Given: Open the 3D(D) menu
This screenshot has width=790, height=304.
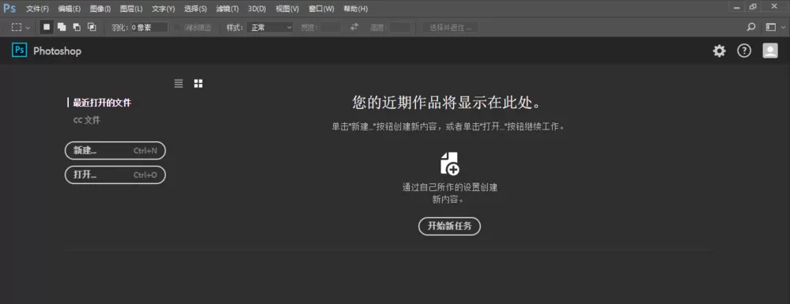Looking at the screenshot, I should (x=257, y=9).
